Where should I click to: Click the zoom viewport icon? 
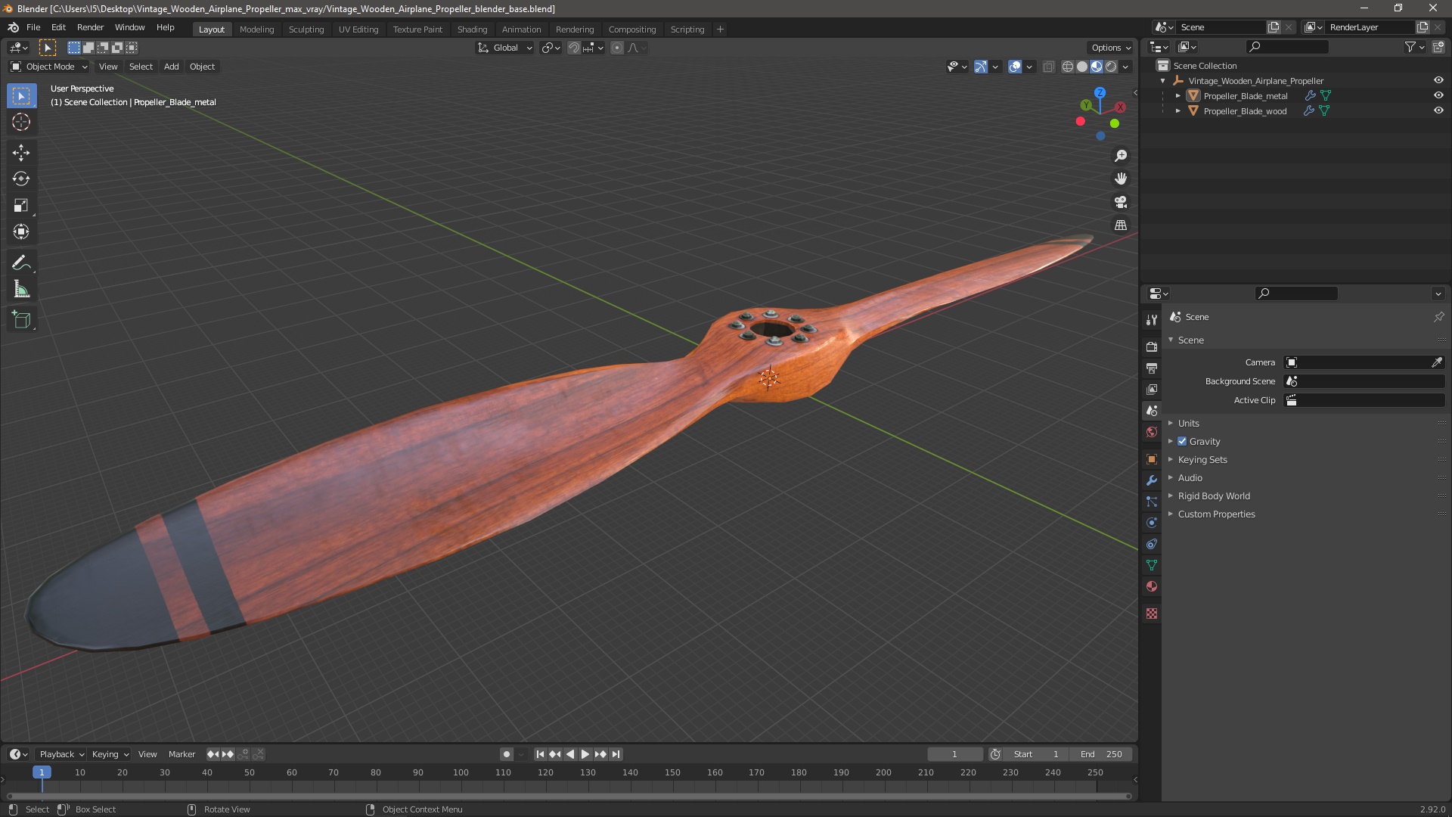tap(1121, 156)
